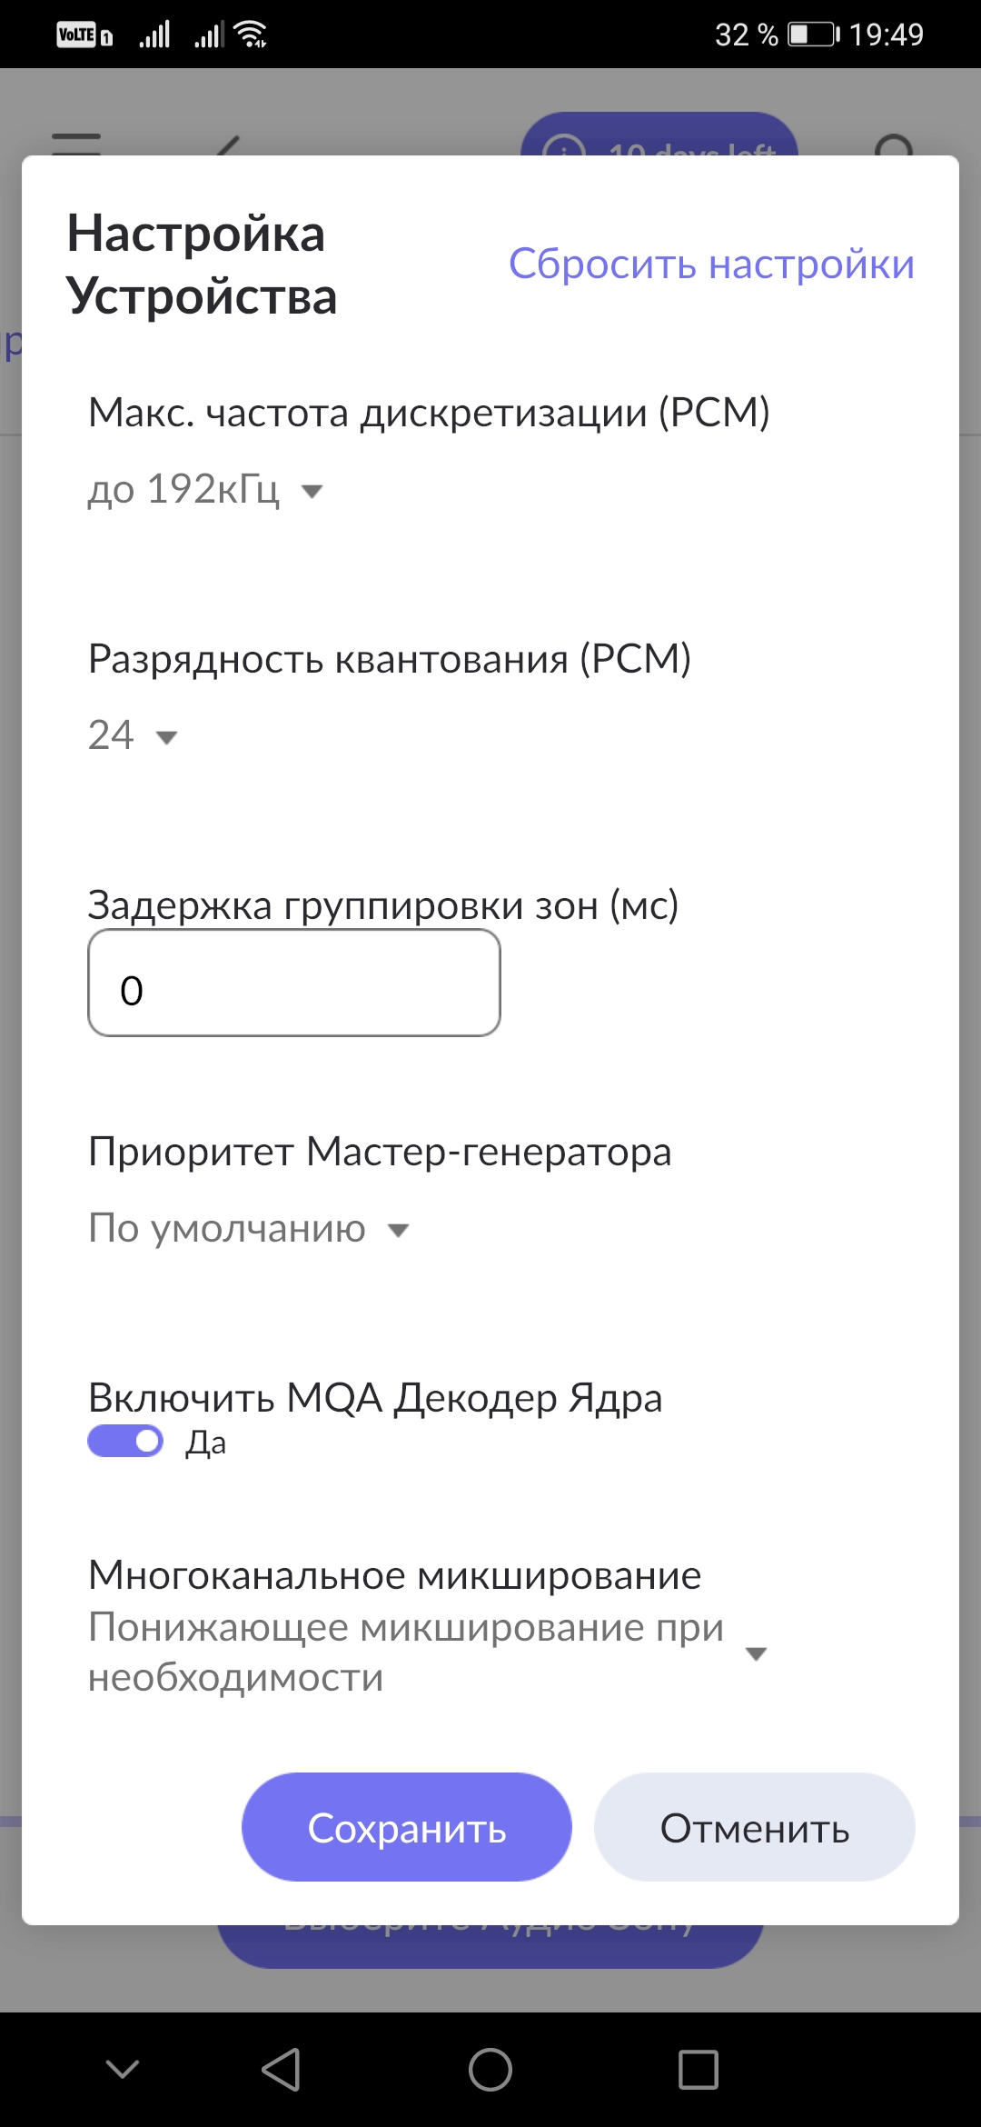This screenshot has height=2127, width=981.
Task: Expand the до 192кГц sample rate dropdown
Action: pos(206,490)
